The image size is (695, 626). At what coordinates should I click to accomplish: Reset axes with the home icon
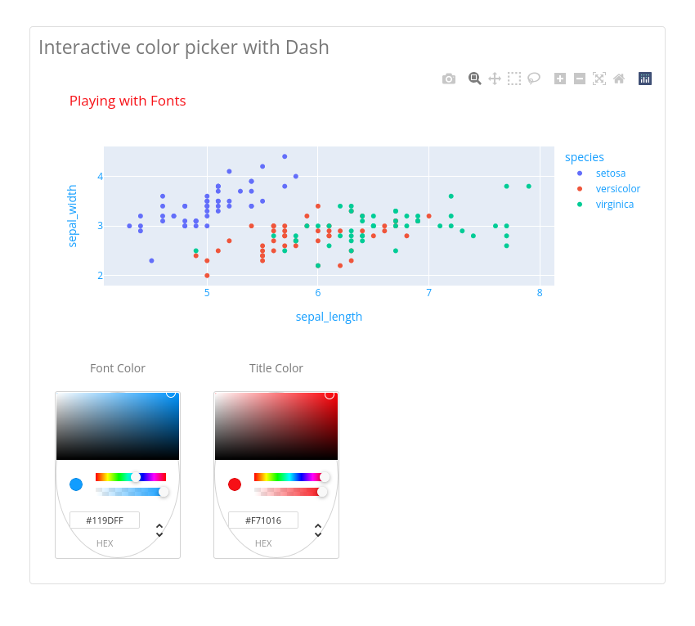pyautogui.click(x=619, y=79)
